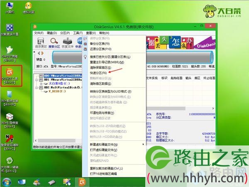The height and width of the screenshot is (187, 249).
Task: Open the 虚拟光驱 desktop icon
Action: [29, 7]
